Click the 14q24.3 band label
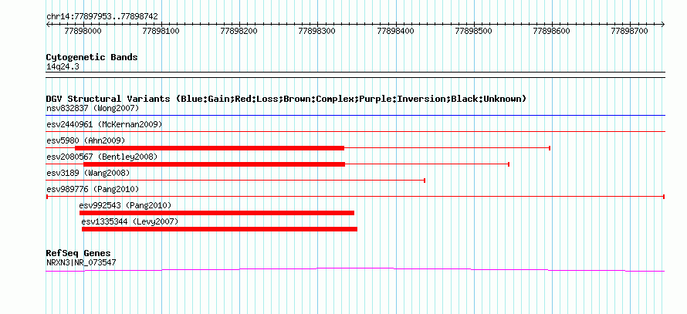The image size is (687, 314). pos(63,67)
